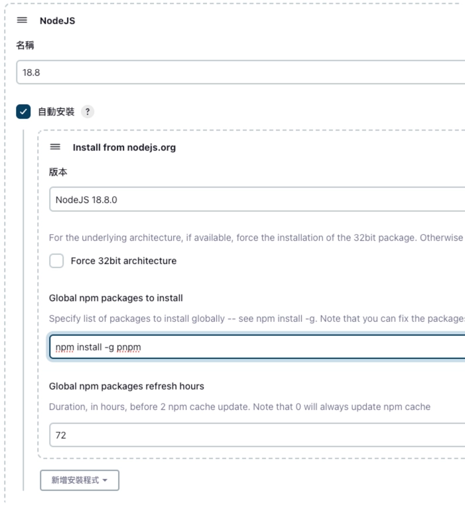The image size is (465, 505).
Task: Click the 名稱 input field containing 18.8
Action: (x=240, y=72)
